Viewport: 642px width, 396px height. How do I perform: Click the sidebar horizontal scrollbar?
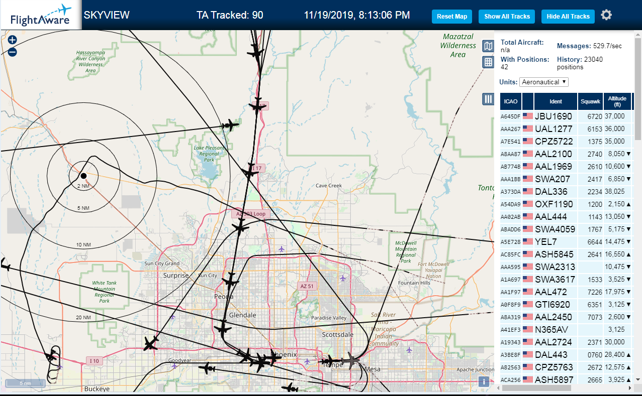click(536, 388)
